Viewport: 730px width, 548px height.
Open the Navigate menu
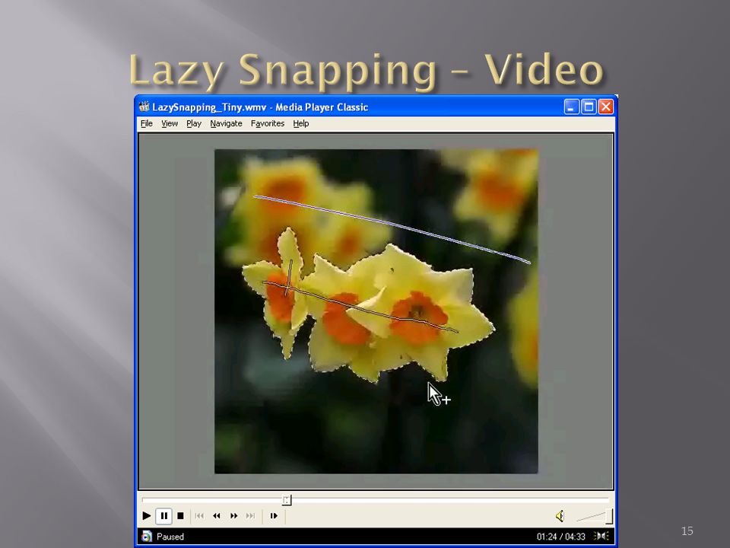[226, 123]
